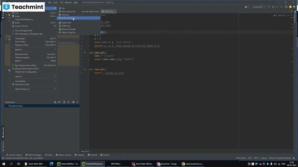The width and height of the screenshot is (298, 167).
Task: Choose Modify Run Configuration entry
Action: point(34,72)
